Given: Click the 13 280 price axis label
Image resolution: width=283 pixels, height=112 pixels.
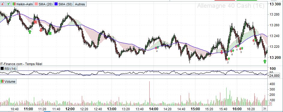Looking at the screenshot, I should (274, 14).
